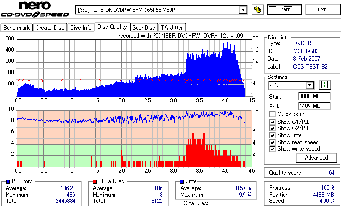Click the Speed 4.00 X value
341x207 pixels.
pyautogui.click(x=327, y=201)
